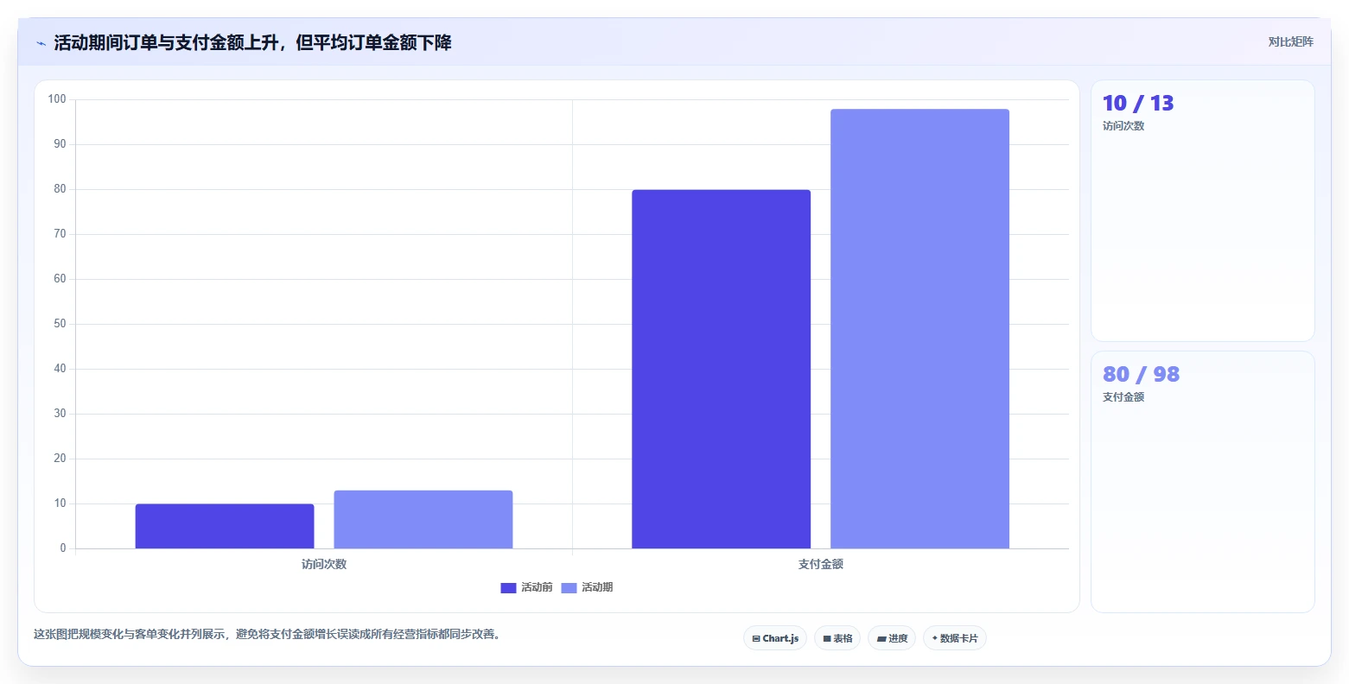The width and height of the screenshot is (1349, 684).
Task: Click the 支付金额 x-axis label
Action: (821, 564)
